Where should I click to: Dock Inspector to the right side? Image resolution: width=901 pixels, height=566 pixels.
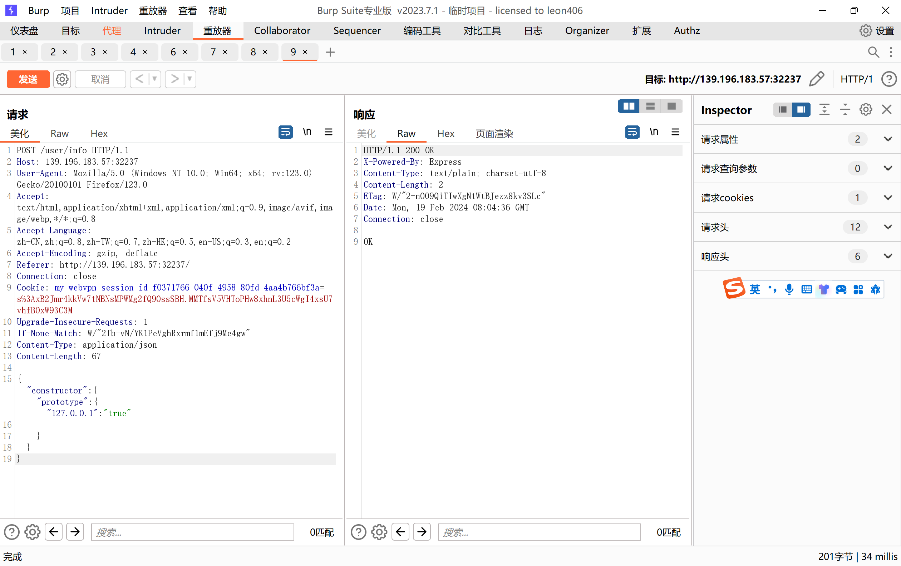(801, 110)
